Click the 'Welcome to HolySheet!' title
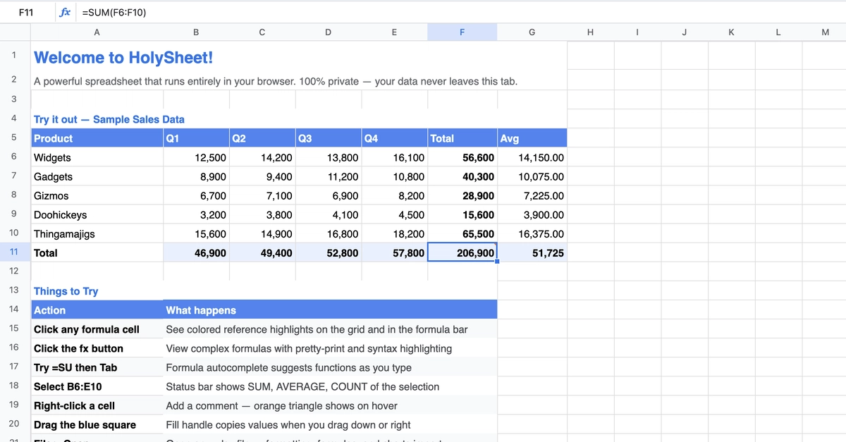The height and width of the screenshot is (442, 846). click(123, 57)
